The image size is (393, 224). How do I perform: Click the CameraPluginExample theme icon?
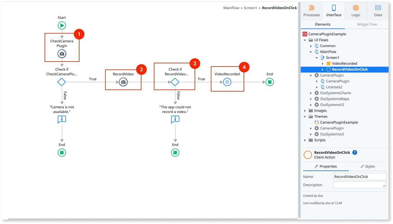317,122
